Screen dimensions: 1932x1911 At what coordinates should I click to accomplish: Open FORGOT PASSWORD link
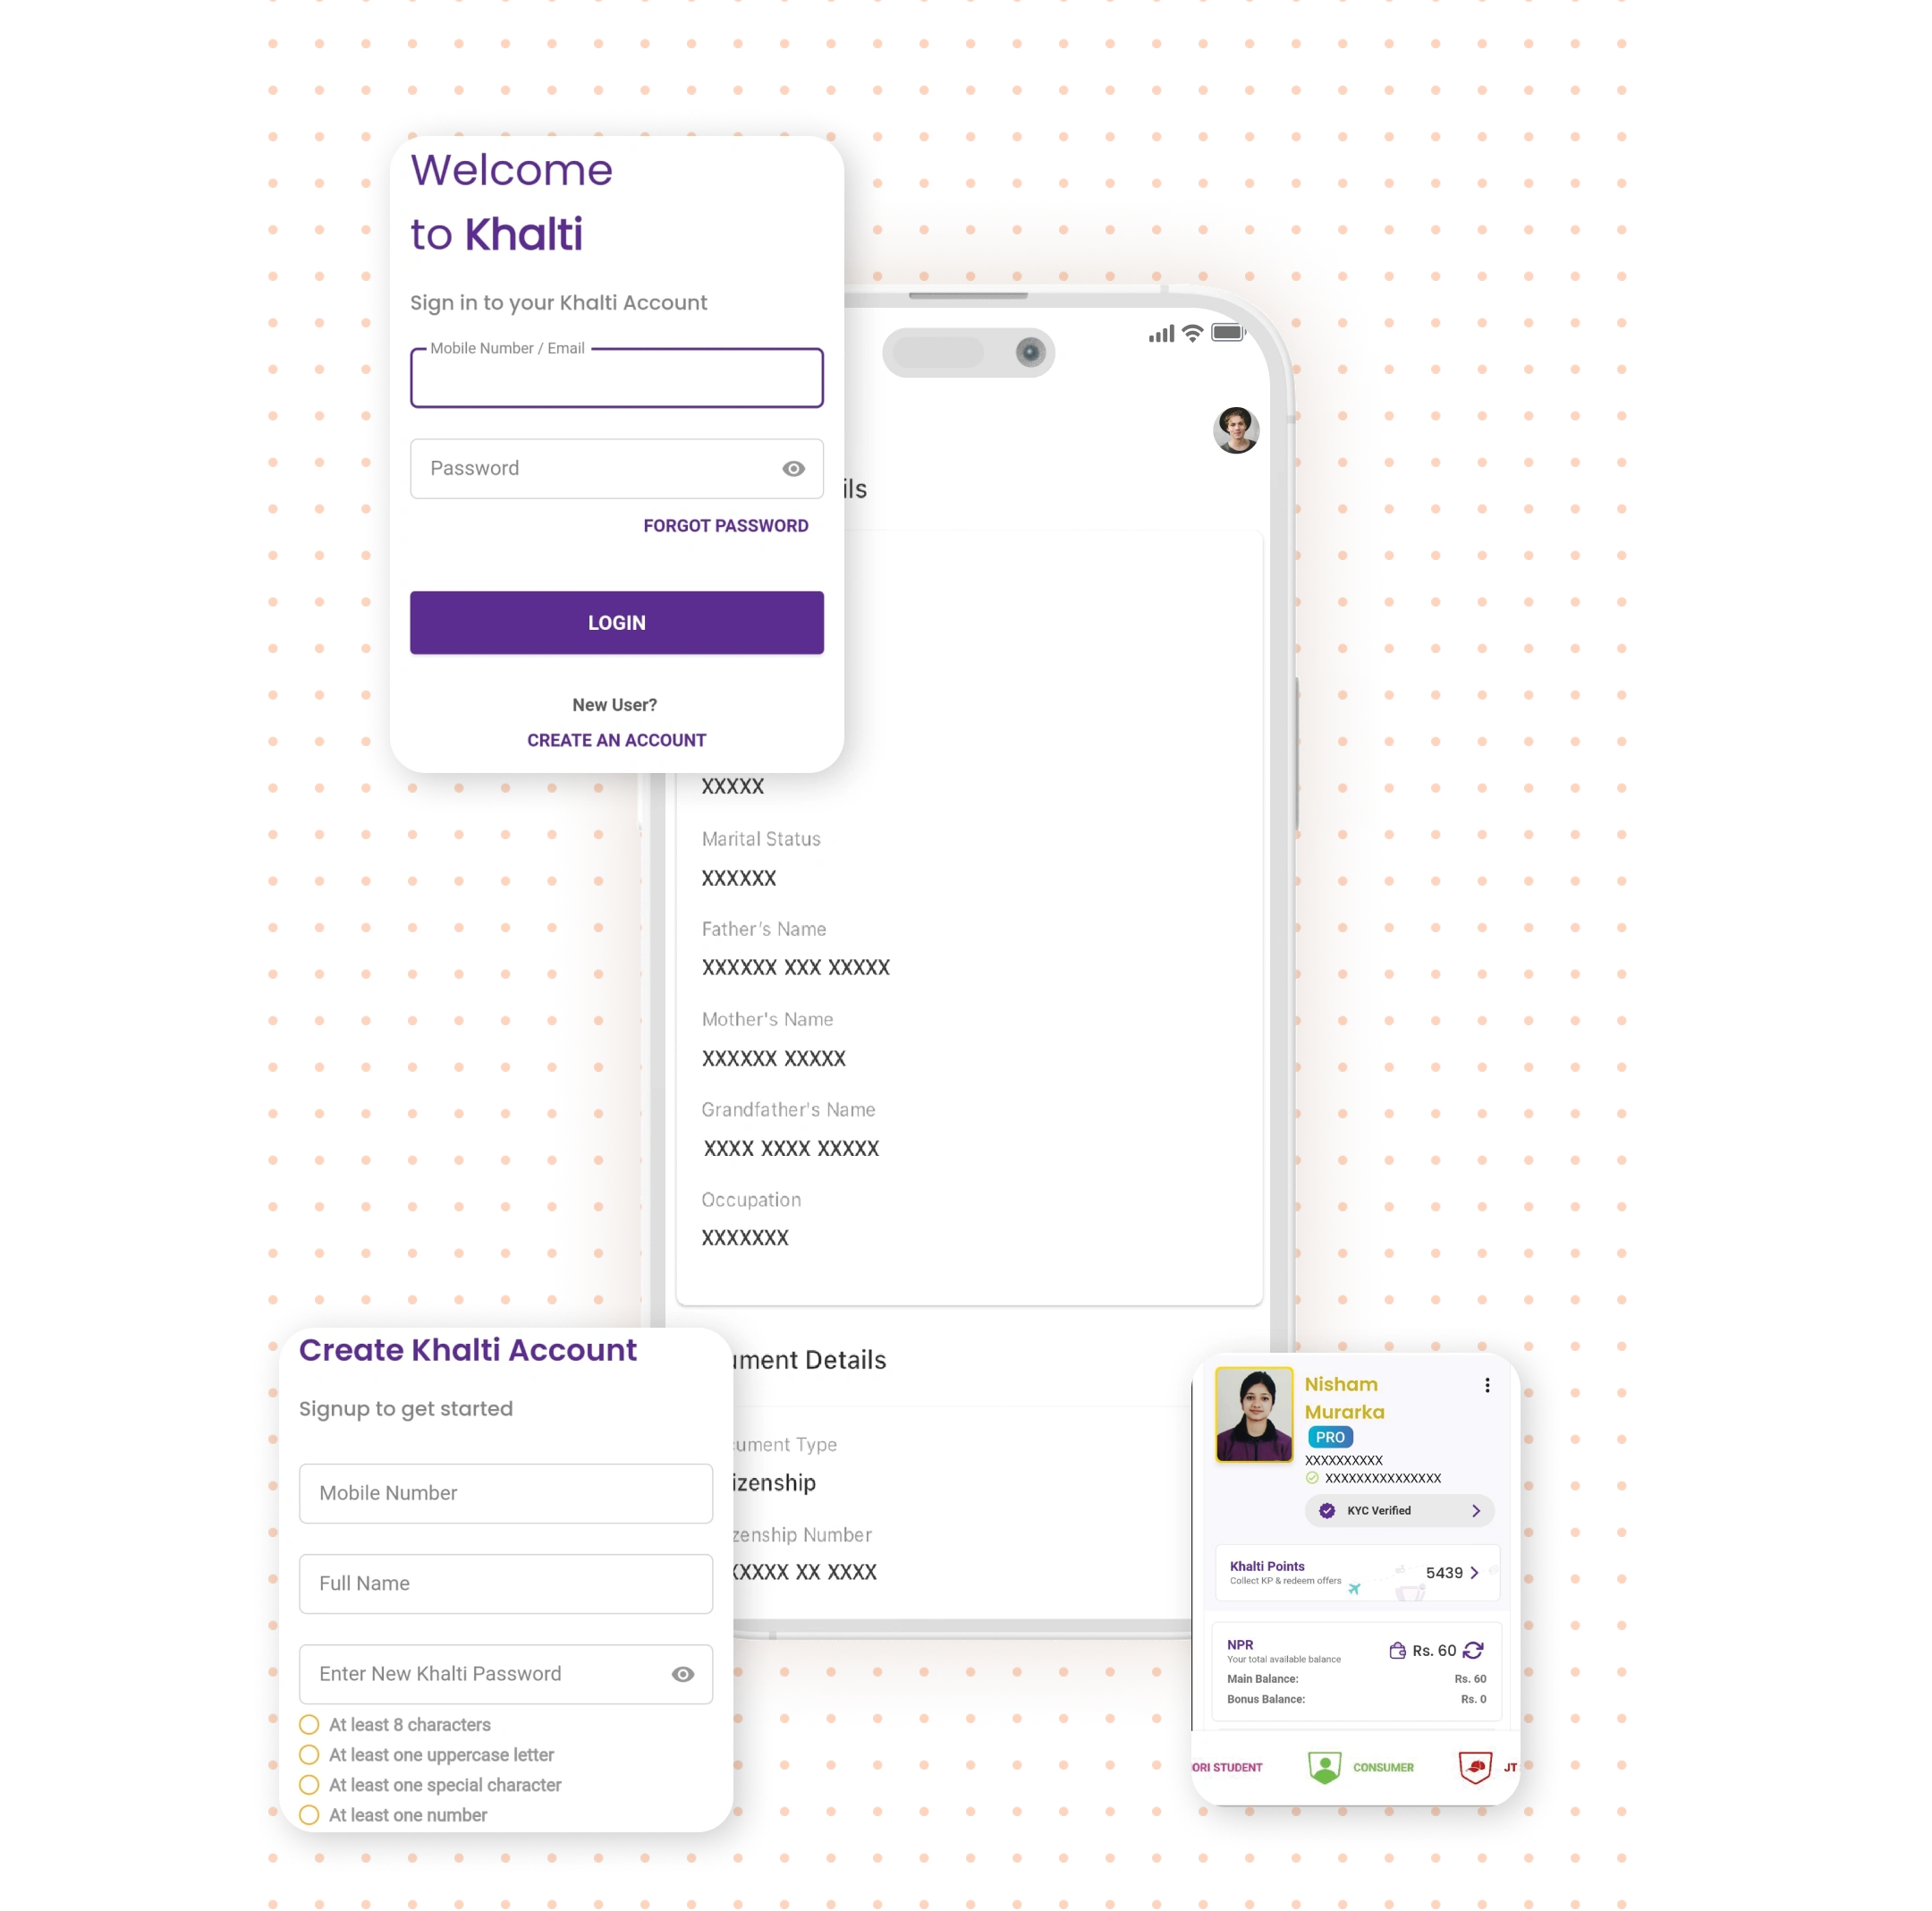(x=724, y=525)
